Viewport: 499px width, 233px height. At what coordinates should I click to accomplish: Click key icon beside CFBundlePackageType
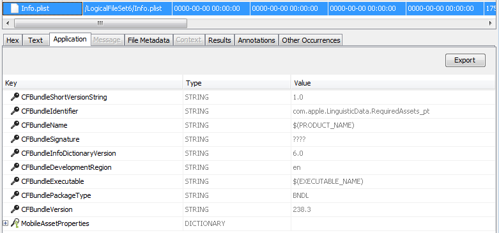15,195
